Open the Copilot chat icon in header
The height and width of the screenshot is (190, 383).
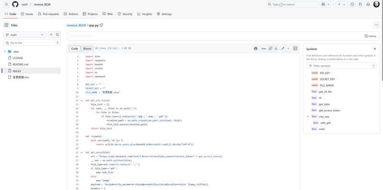click(x=323, y=4)
